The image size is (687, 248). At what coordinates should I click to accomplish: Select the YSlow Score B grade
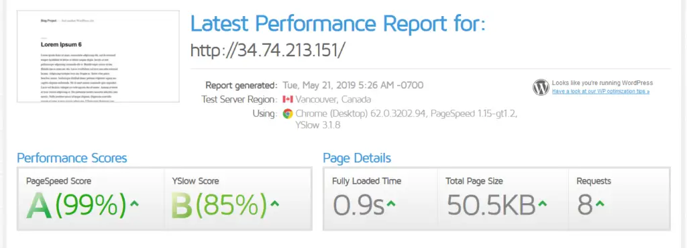point(182,205)
